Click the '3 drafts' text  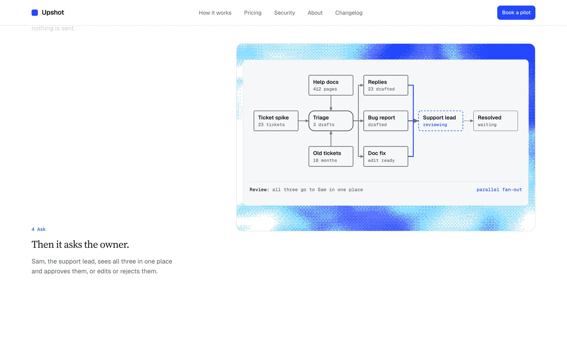tap(324, 125)
